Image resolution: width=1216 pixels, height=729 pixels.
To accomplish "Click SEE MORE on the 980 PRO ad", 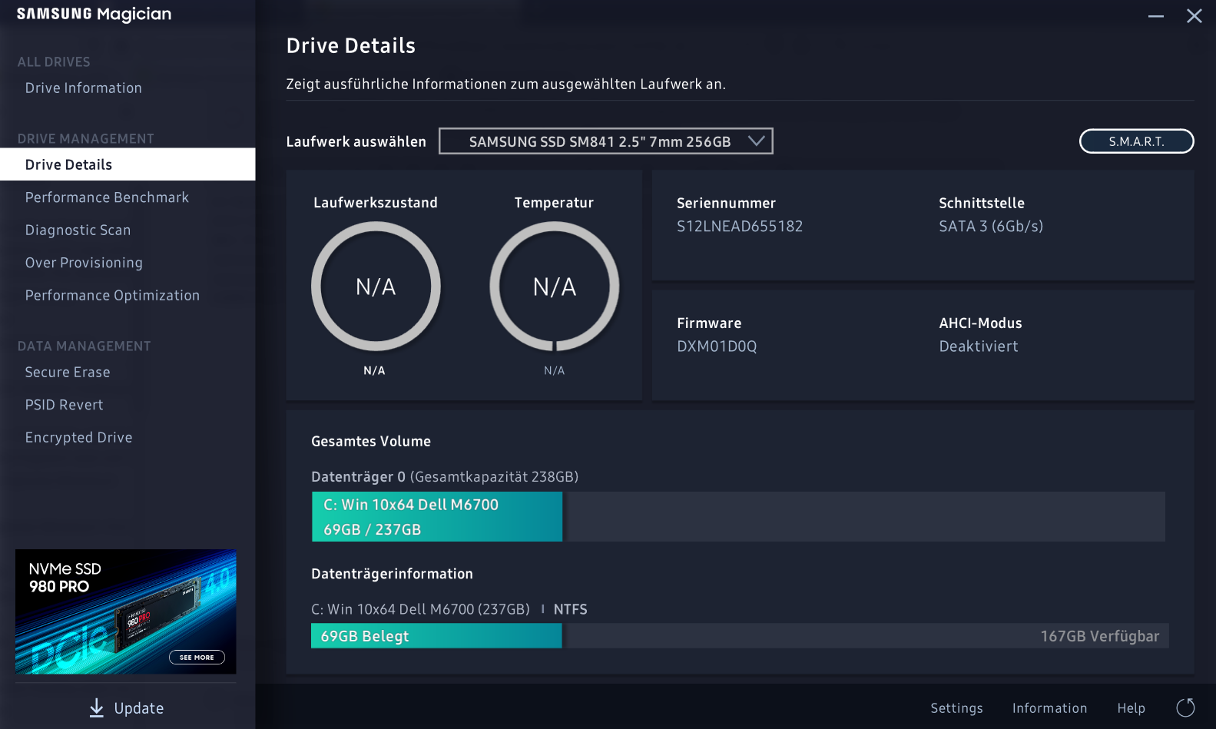I will click(197, 658).
